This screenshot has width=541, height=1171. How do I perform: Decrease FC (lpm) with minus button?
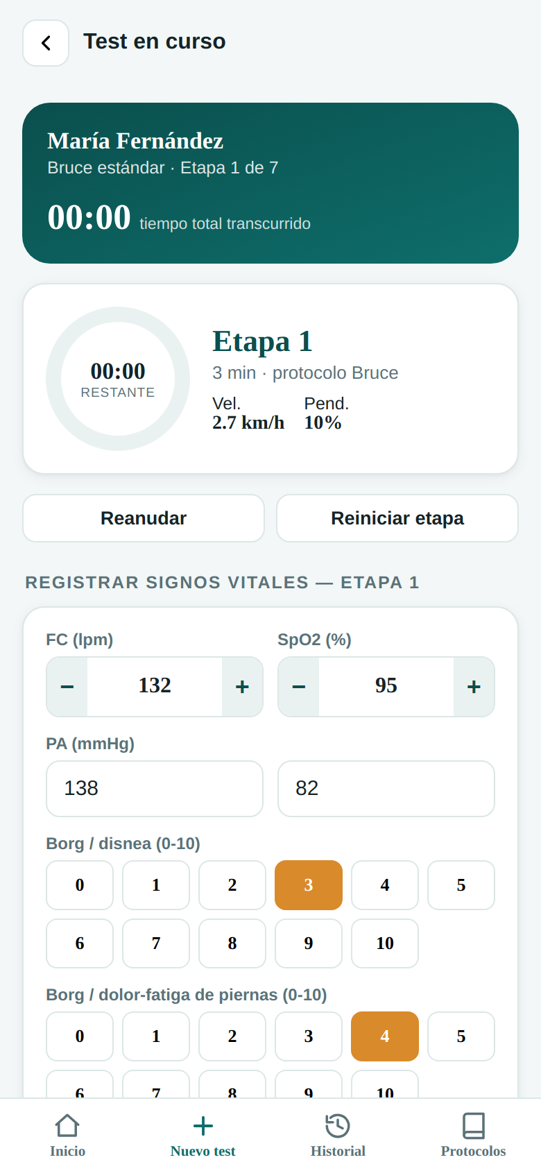point(67,687)
